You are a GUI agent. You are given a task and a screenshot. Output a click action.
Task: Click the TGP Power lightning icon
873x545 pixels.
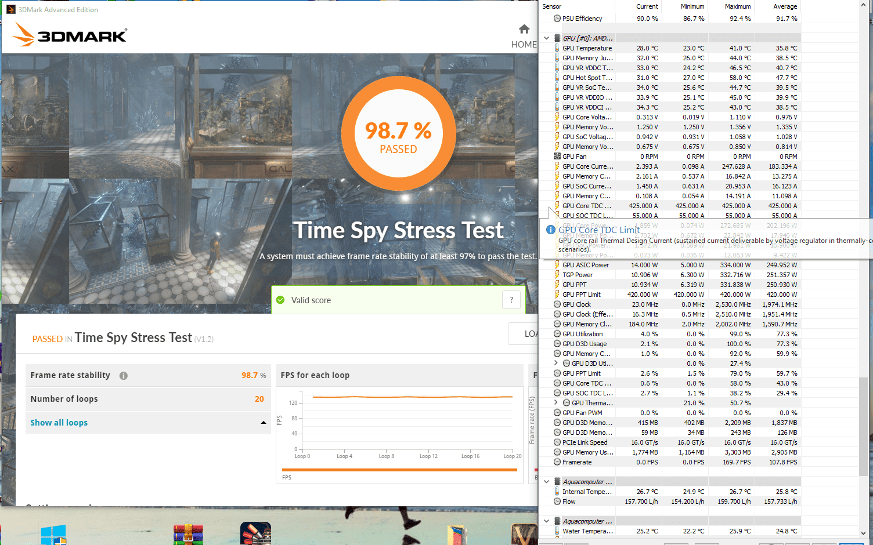click(557, 275)
